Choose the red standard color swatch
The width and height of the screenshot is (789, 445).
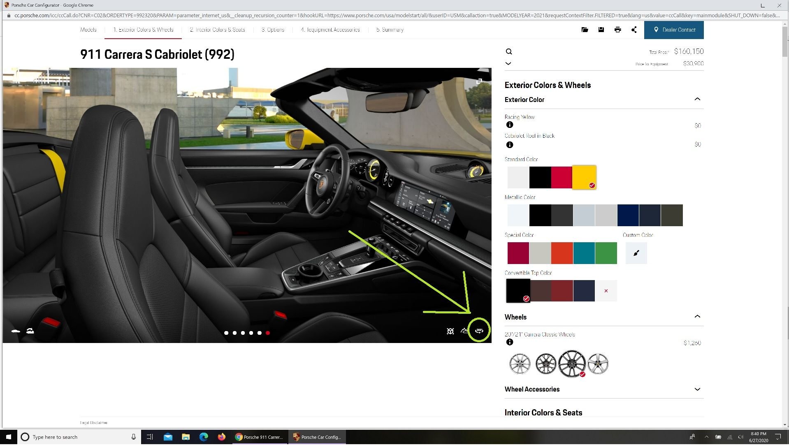[562, 178]
